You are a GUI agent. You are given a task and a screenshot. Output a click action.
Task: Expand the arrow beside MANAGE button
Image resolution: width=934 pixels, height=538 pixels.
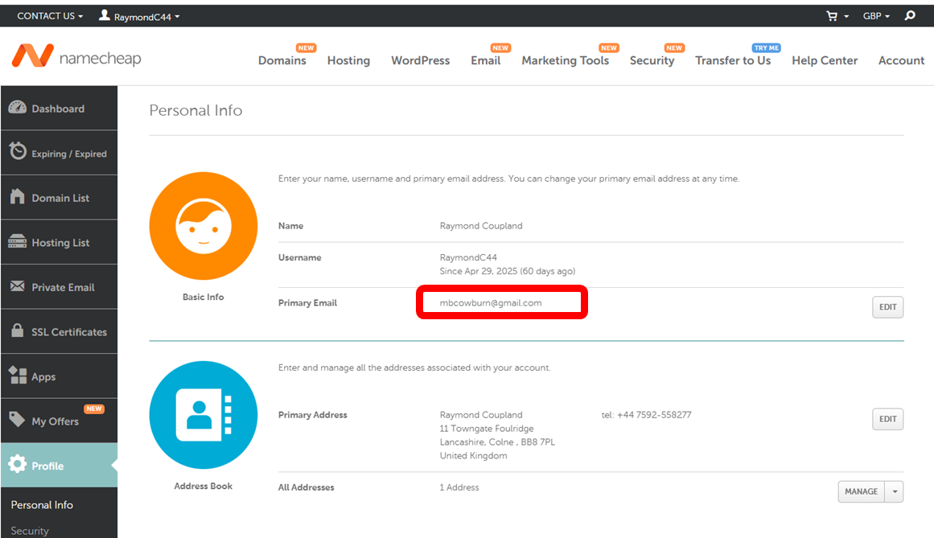(894, 491)
